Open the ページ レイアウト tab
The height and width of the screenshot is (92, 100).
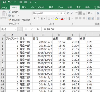pyautogui.click(x=38, y=7)
